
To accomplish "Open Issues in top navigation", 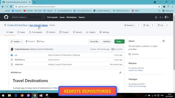I will tap(62, 17).
